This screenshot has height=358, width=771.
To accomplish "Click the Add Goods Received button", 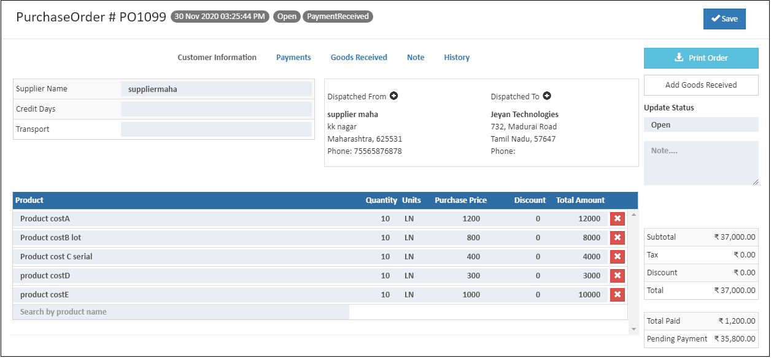I will coord(701,85).
